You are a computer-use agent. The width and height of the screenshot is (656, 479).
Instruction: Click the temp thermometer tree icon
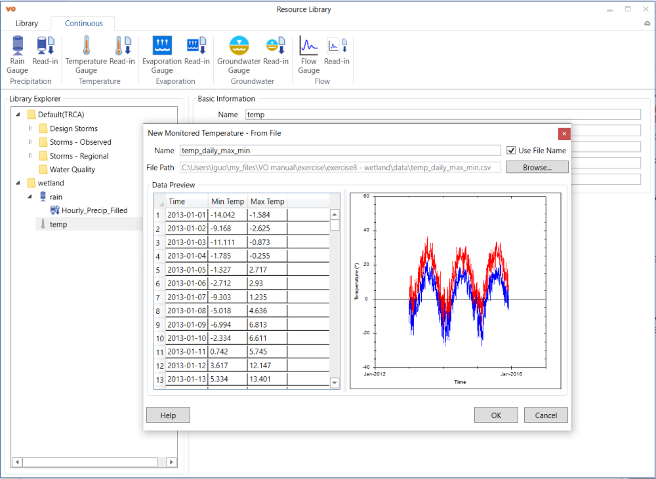43,224
